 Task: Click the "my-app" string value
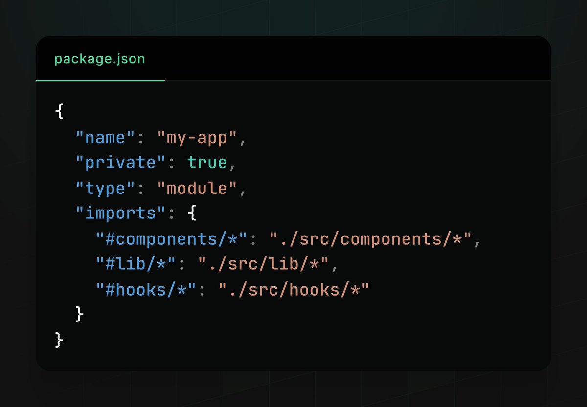click(198, 139)
